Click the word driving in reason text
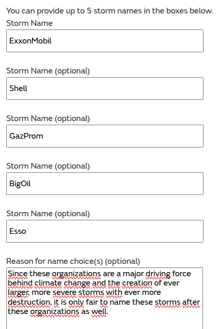This screenshot has height=329, width=218. point(158,274)
